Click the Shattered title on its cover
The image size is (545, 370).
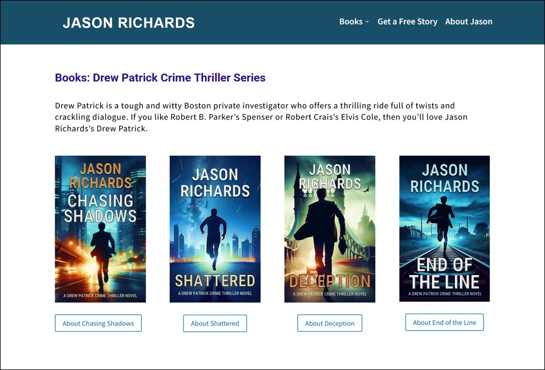pos(215,281)
